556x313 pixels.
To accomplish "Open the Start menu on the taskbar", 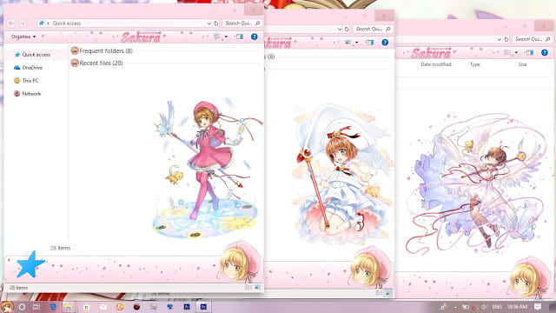I will (7, 307).
